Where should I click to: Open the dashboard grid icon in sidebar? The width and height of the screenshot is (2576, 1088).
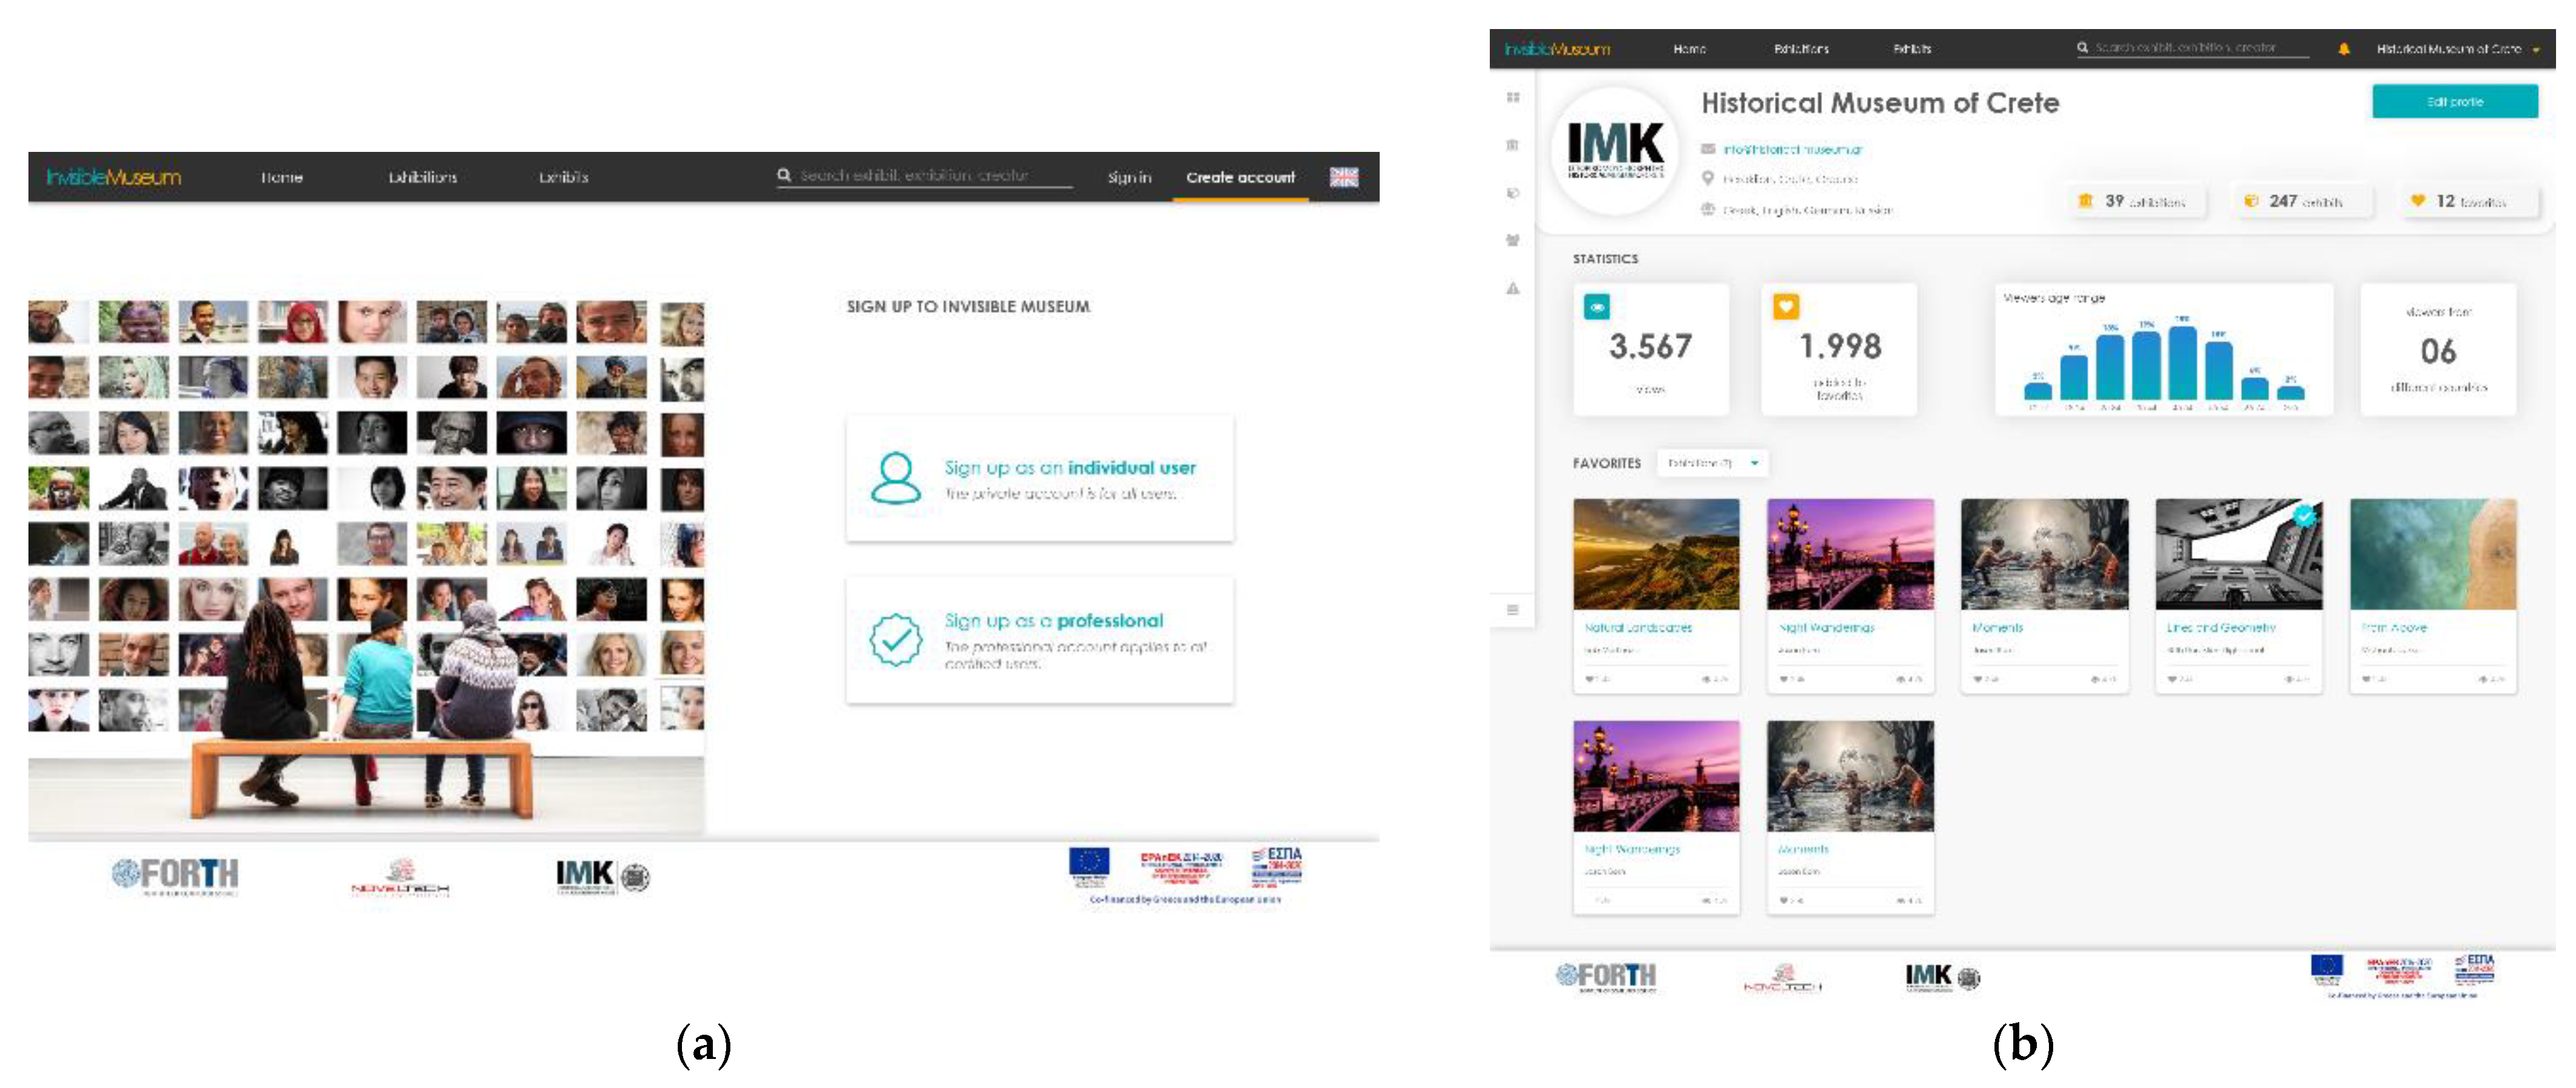[1513, 97]
